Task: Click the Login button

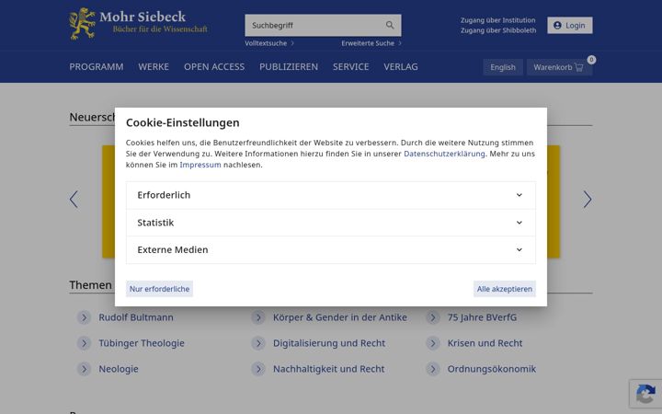Action: [x=570, y=26]
